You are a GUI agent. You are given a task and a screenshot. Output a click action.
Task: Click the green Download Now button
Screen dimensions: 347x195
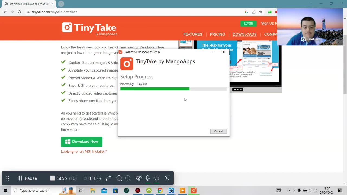click(82, 142)
